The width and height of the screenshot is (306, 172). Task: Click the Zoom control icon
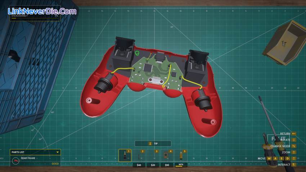point(294,152)
